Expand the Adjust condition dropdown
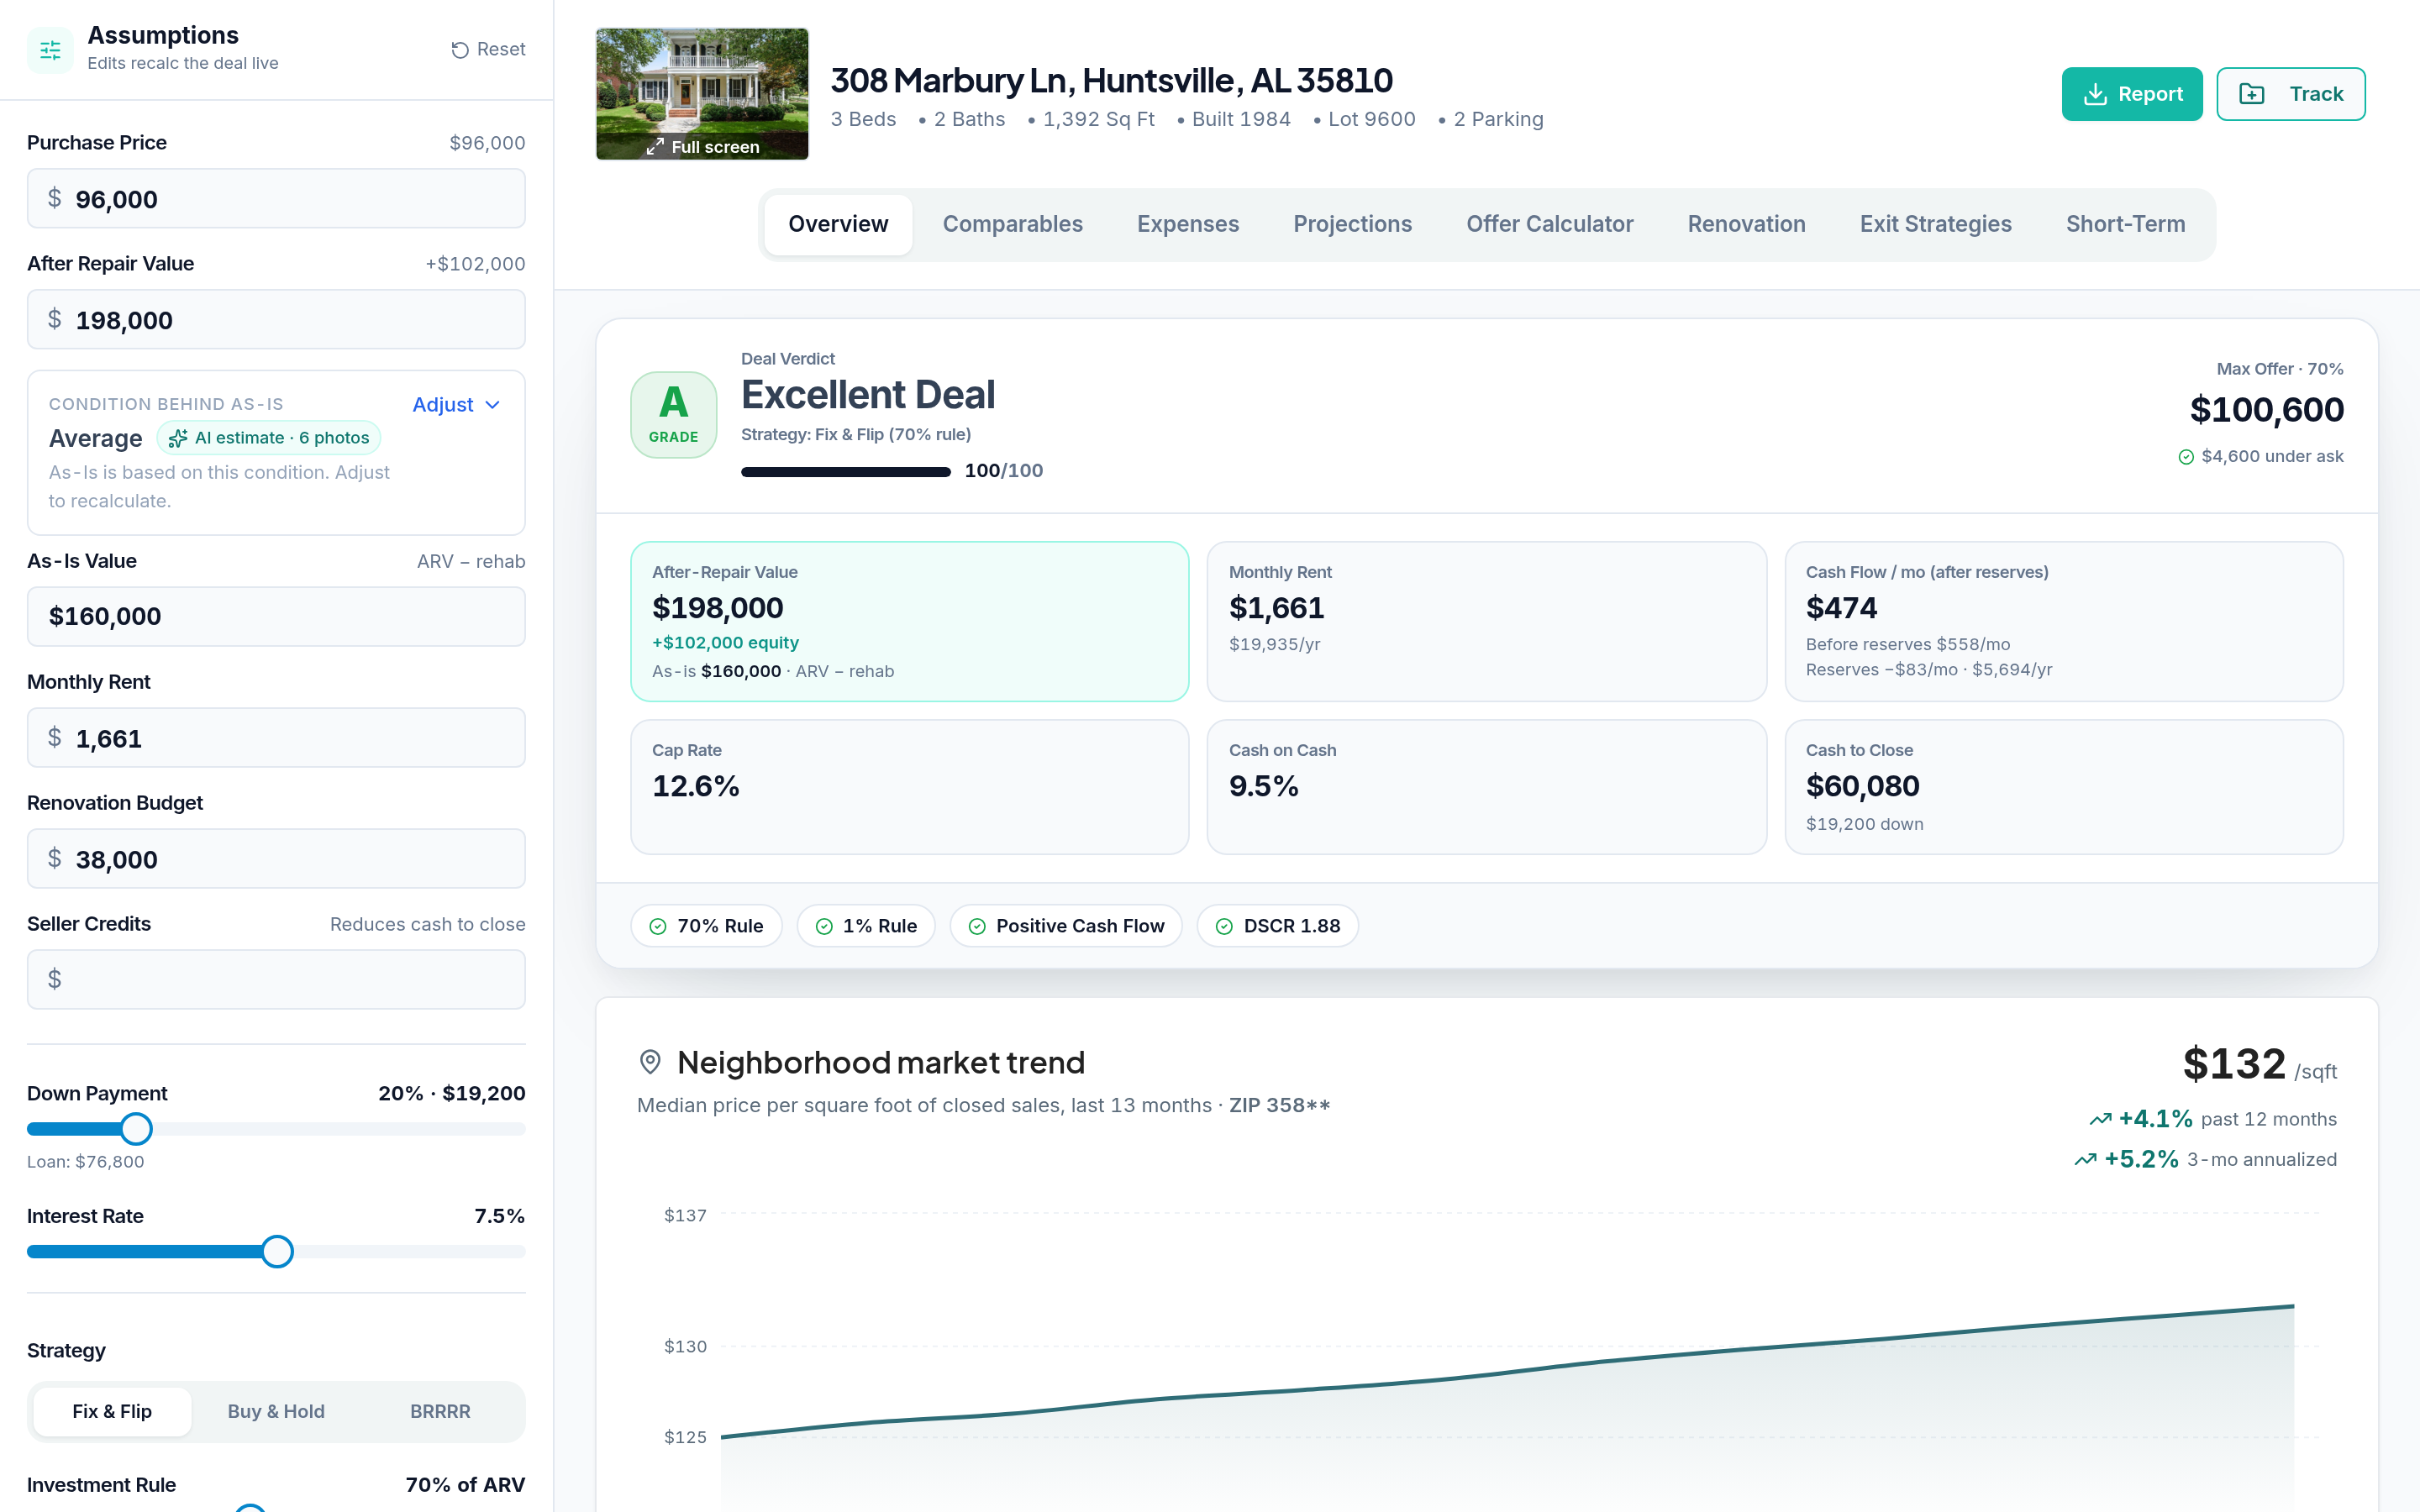Image resolution: width=2420 pixels, height=1512 pixels. click(x=456, y=405)
